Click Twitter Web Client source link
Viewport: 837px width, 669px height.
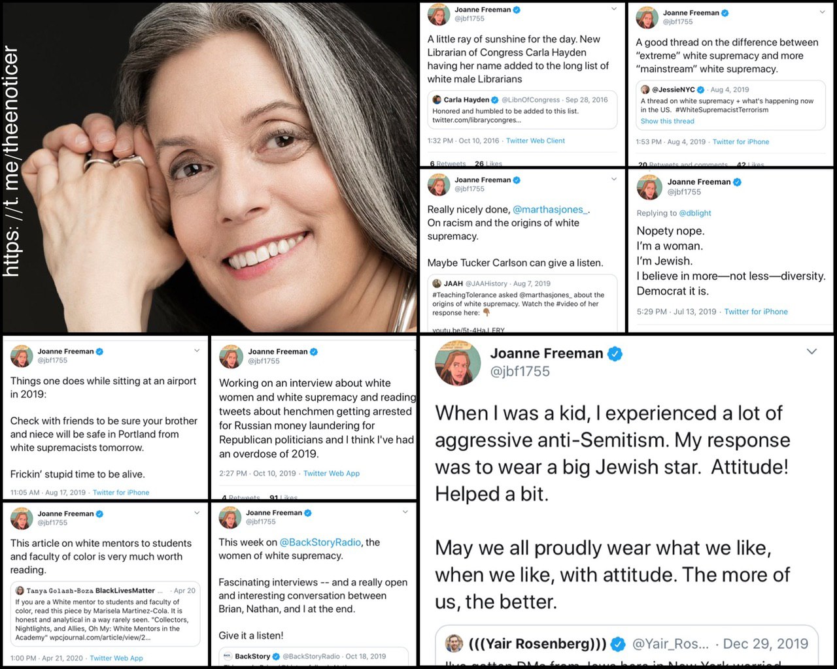pos(536,140)
